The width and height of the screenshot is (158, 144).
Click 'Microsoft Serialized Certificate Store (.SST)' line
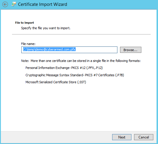[56, 82]
